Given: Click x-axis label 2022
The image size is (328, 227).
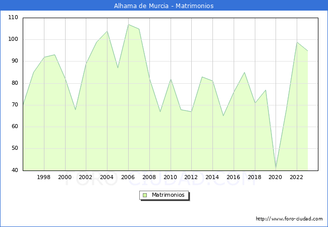Looking at the screenshot, I should click(x=296, y=177).
